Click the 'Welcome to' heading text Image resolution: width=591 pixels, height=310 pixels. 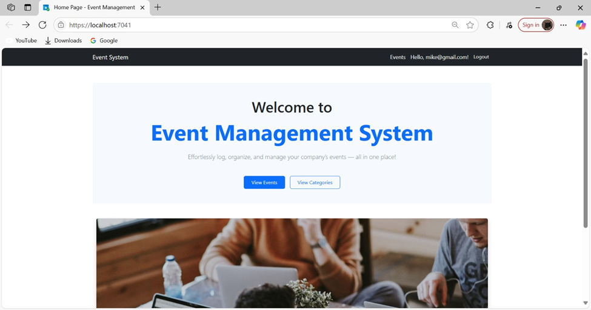pos(292,107)
